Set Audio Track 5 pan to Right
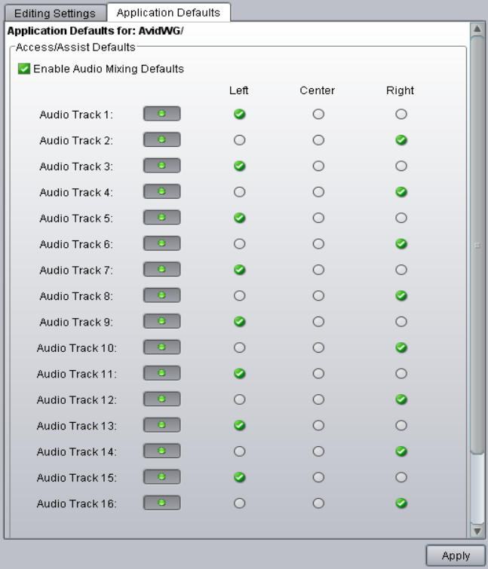 pos(401,218)
